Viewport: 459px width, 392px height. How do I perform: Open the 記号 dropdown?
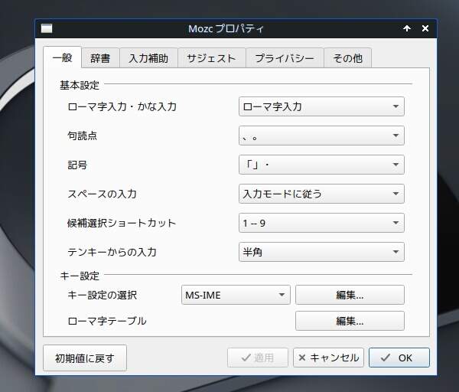(321, 165)
